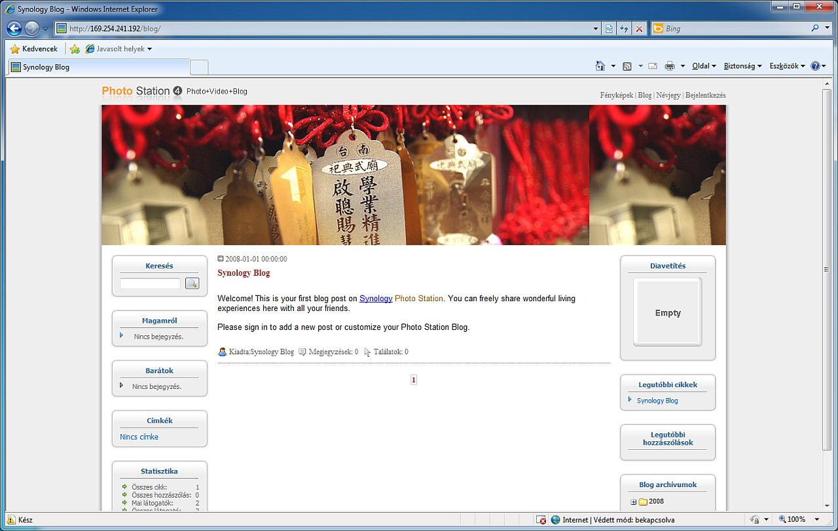Click the Bejelentkezés sign-in link
838x531 pixels.
pyautogui.click(x=705, y=95)
